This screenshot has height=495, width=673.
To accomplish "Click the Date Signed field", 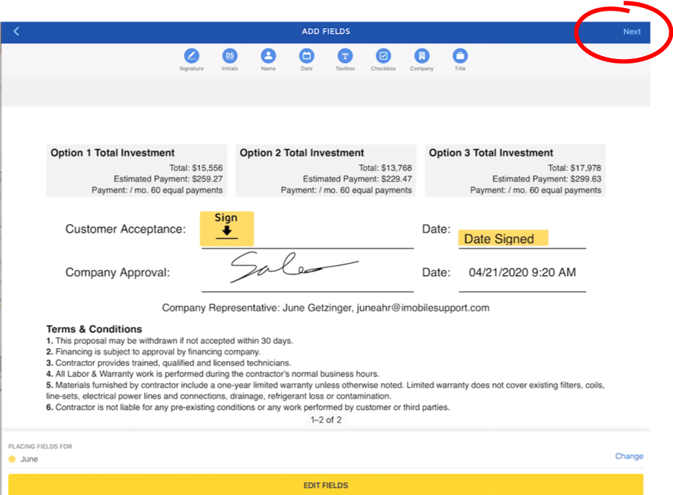I will point(503,238).
